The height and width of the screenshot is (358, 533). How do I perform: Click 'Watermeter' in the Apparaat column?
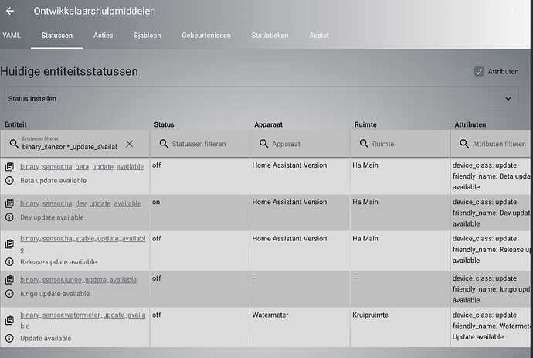[270, 315]
